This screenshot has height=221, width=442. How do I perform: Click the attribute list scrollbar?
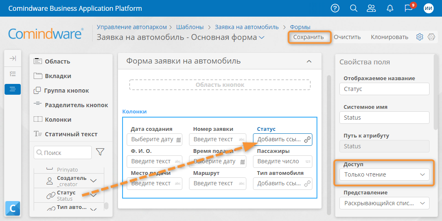106,206
